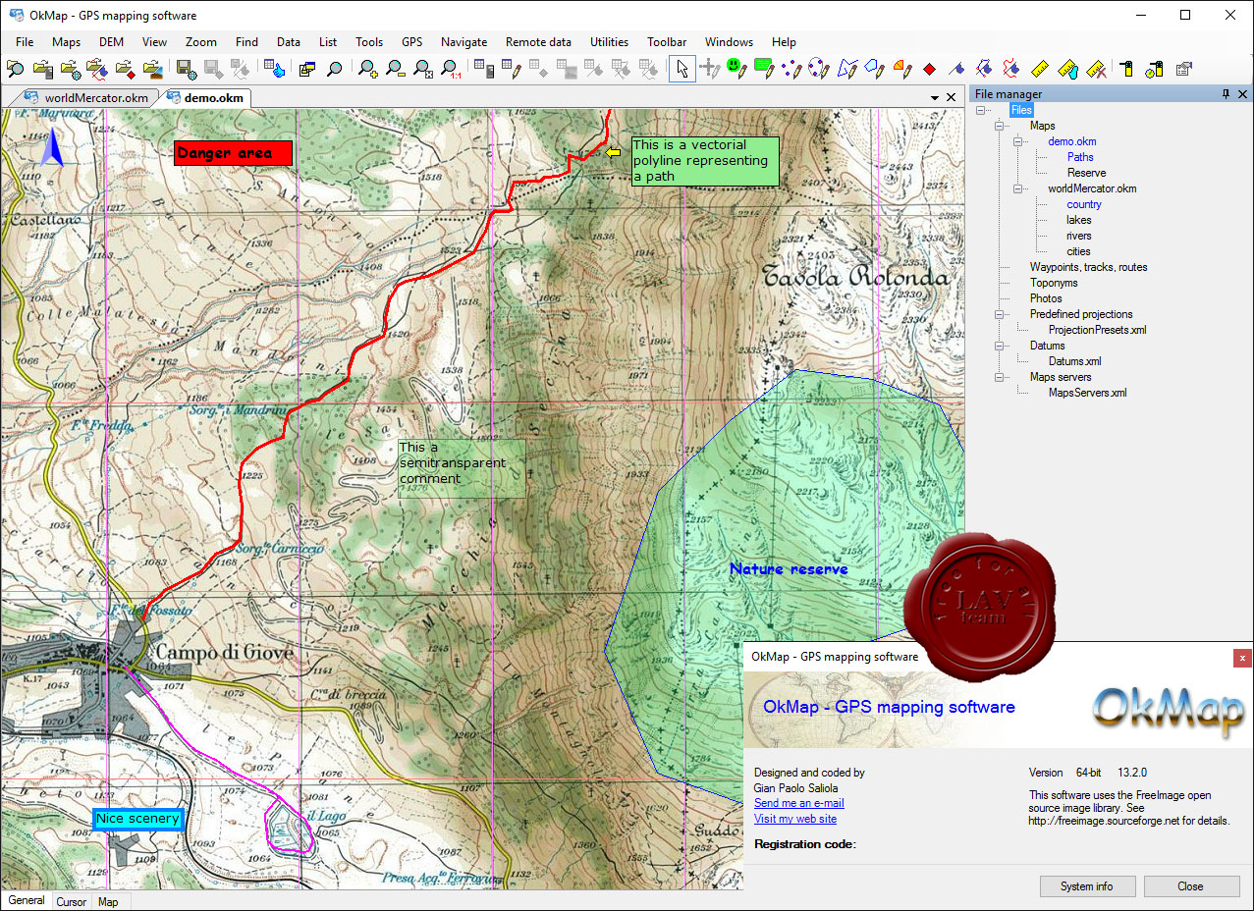The image size is (1254, 911).
Task: Click the zoom out magnifier with minus
Action: coord(396,69)
